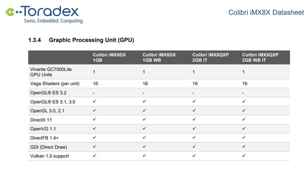Click GPU Units value '1' under iMX8QXP 2GB IT

194,72
